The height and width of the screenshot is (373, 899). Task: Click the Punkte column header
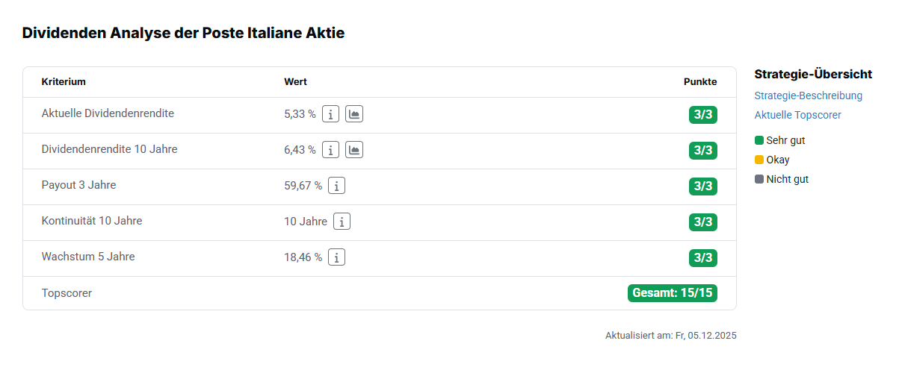point(700,82)
